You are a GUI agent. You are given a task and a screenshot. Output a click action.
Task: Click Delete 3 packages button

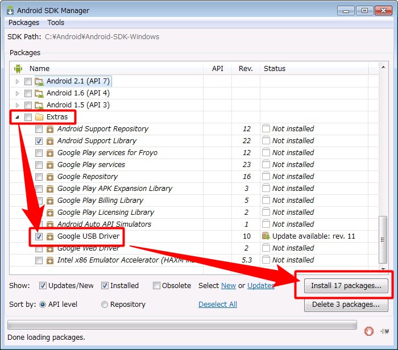pyautogui.click(x=346, y=305)
